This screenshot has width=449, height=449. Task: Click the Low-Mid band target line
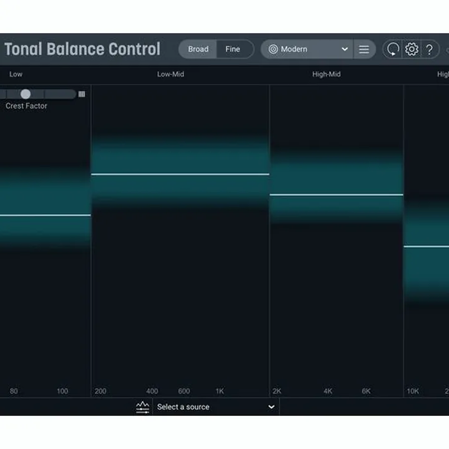(180, 174)
